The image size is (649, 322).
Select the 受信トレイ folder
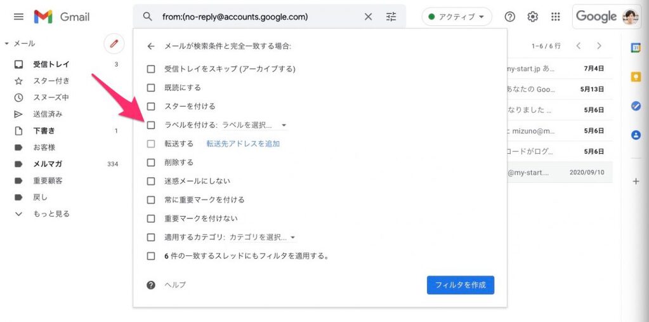click(x=51, y=64)
